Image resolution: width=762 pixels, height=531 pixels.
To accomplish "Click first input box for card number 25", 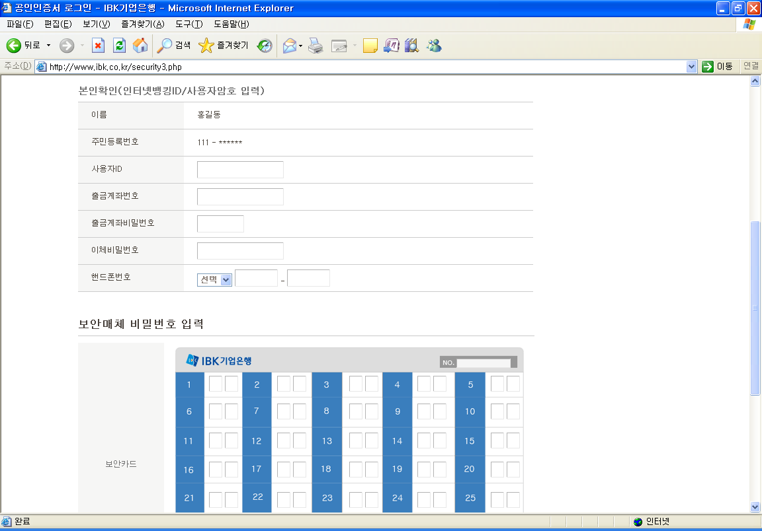I will 497,500.
